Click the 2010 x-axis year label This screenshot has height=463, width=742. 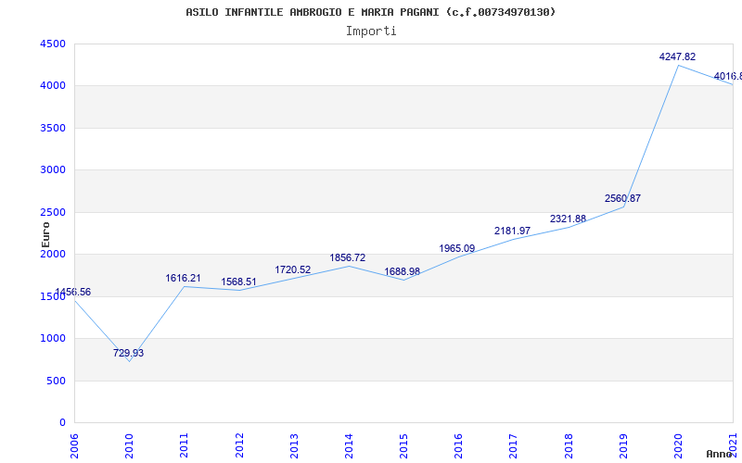point(130,445)
